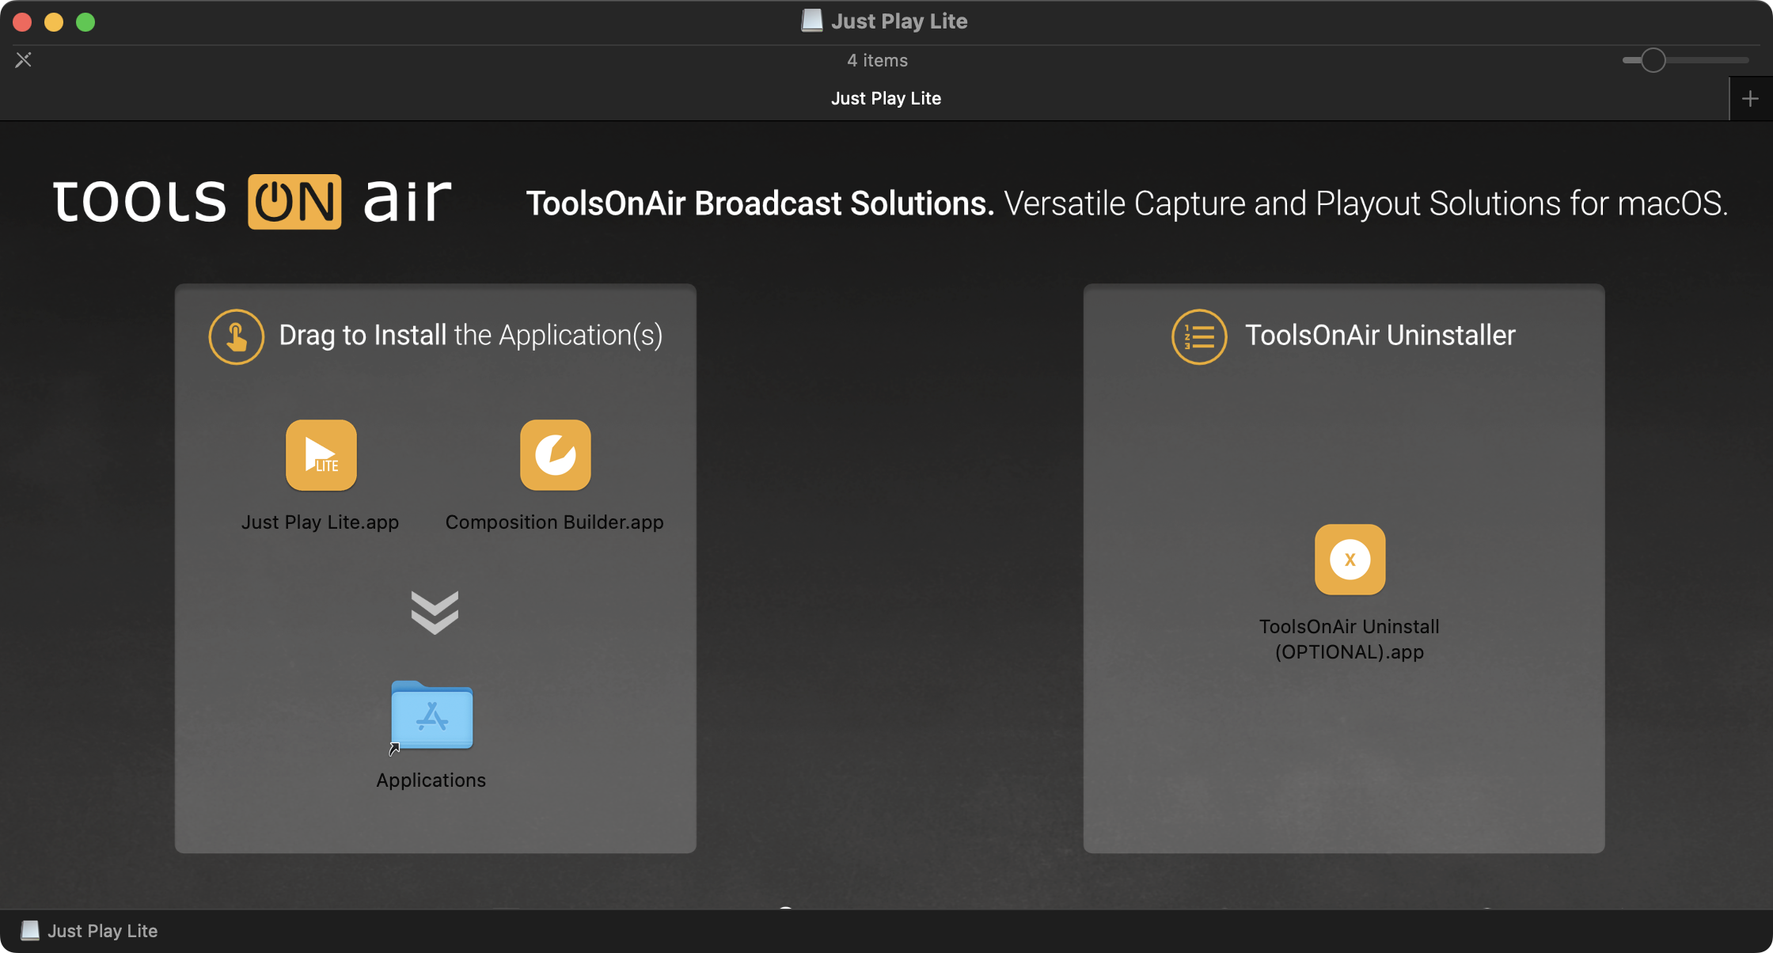Click the Just Play Lite disk in path bar

coord(89,931)
